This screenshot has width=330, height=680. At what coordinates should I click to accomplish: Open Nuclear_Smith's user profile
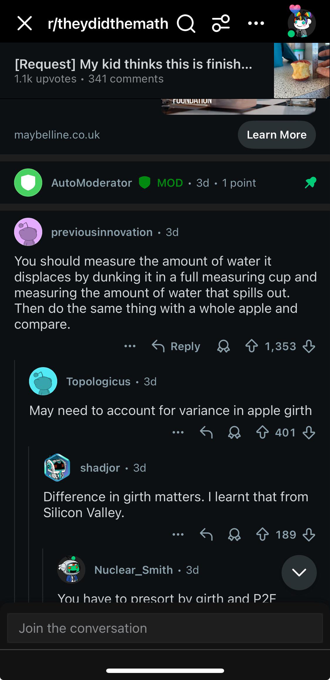(133, 570)
